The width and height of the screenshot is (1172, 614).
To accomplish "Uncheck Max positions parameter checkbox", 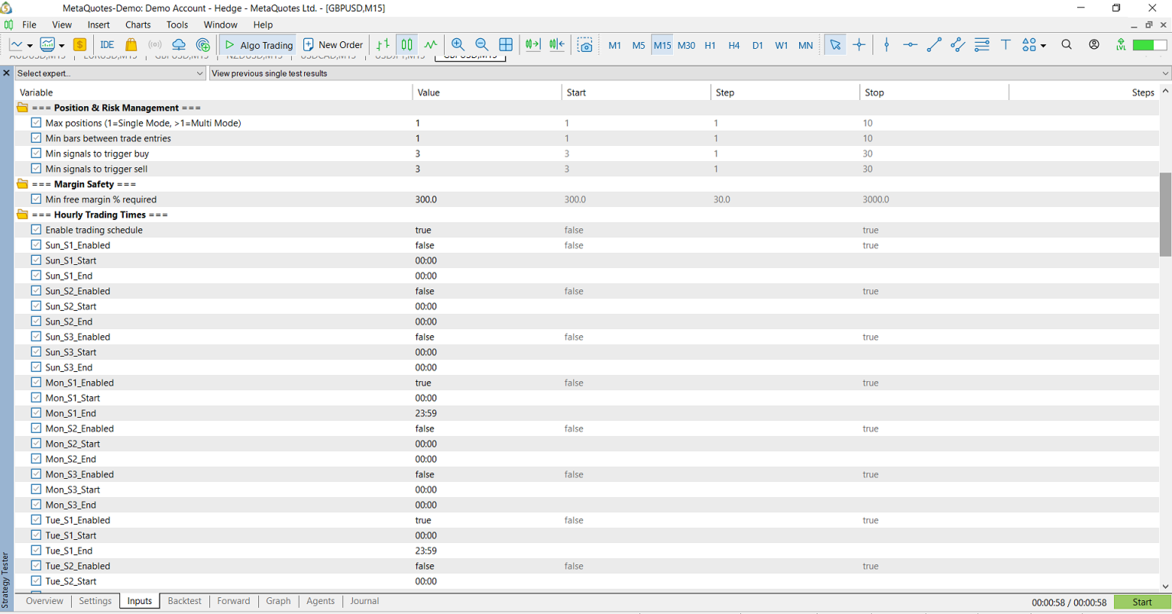I will pyautogui.click(x=36, y=123).
